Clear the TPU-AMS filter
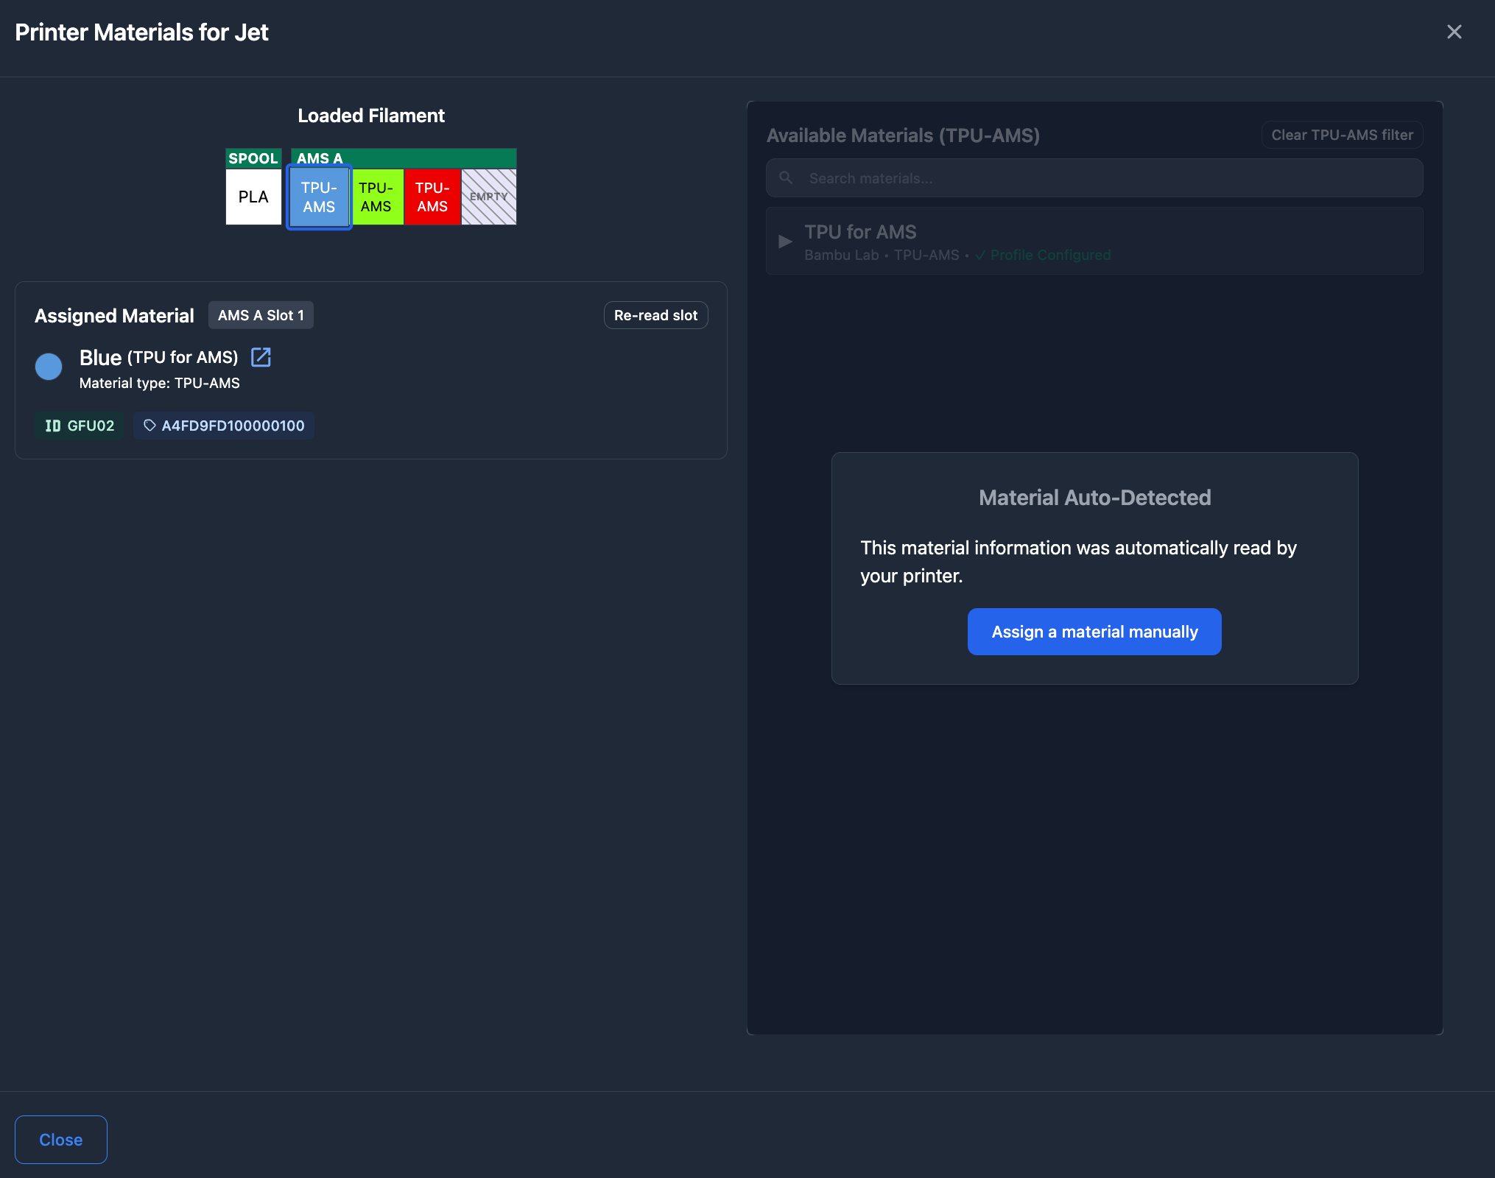Screen dimensions: 1495x1178 coord(1342,135)
